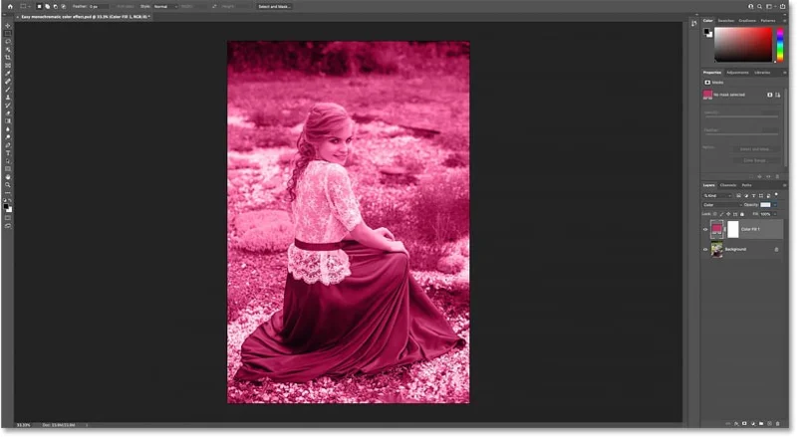Open the Color panel flyout menu
Image resolution: width=797 pixels, height=437 pixels.
pyautogui.click(x=785, y=21)
